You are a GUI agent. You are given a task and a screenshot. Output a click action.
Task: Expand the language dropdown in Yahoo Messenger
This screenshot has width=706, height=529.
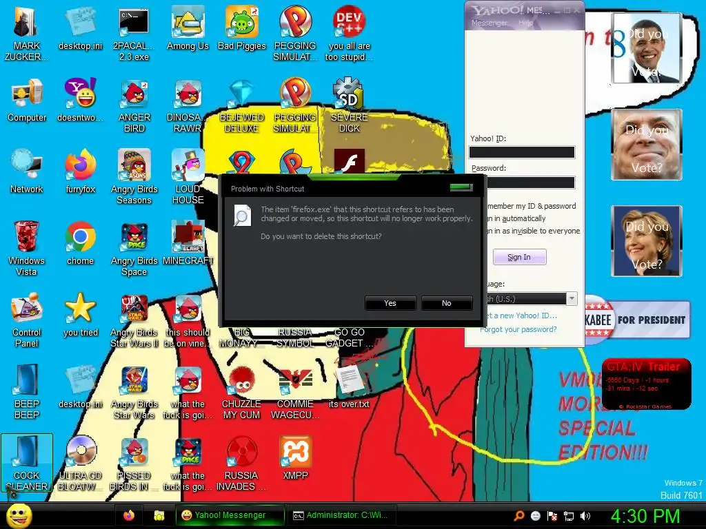[572, 299]
